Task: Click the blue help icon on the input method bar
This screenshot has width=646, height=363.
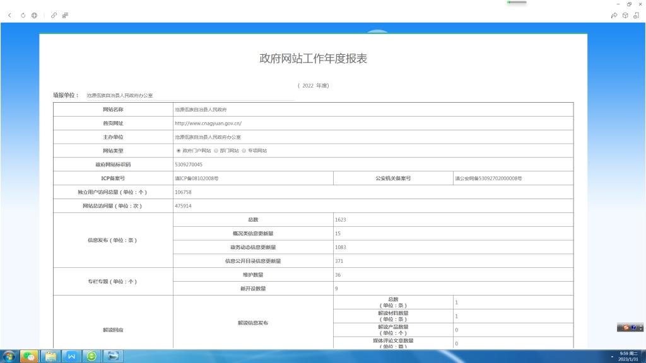Action: [633, 328]
